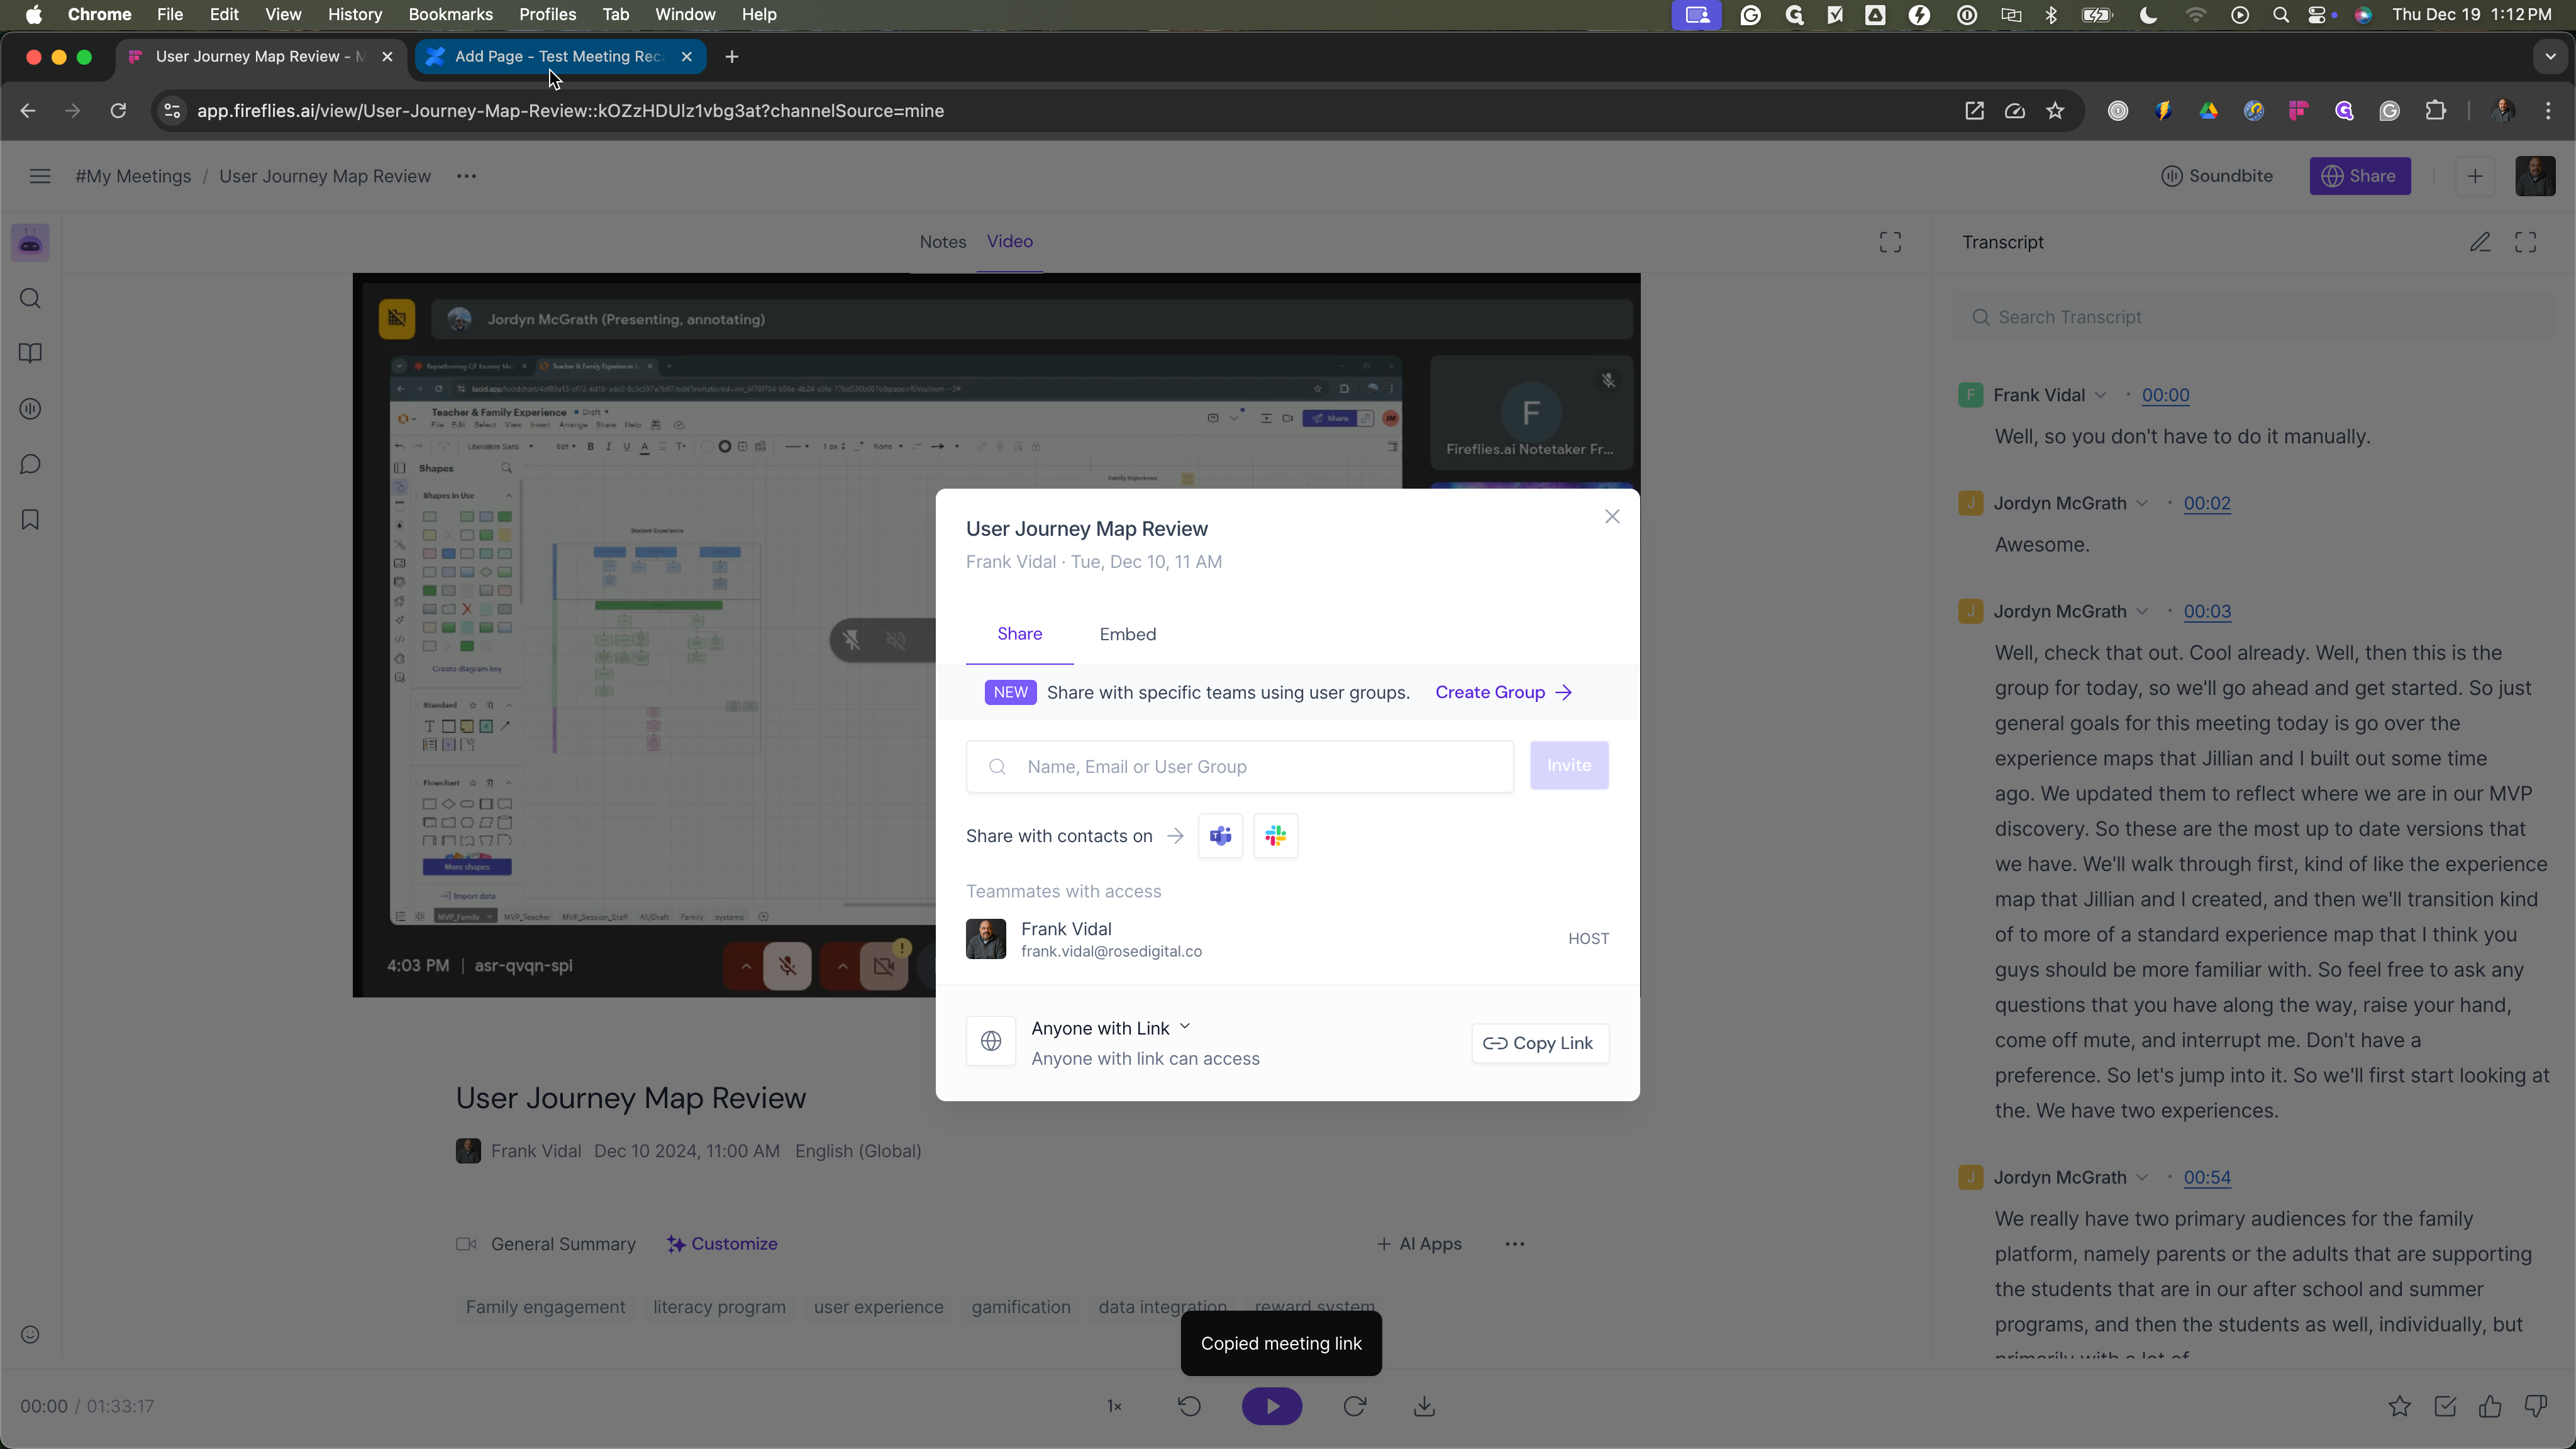Open Chrome tab search chevron
This screenshot has height=1449, width=2576.
pos(2550,57)
